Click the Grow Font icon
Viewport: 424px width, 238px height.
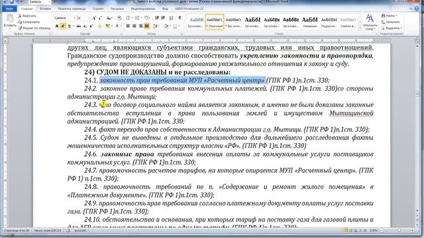[94, 18]
